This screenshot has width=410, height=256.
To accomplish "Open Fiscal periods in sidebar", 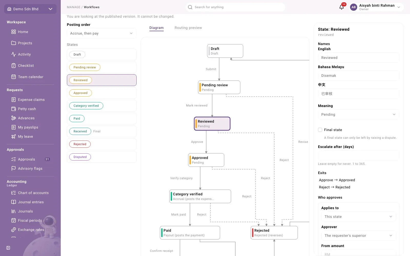I will click(30, 220).
